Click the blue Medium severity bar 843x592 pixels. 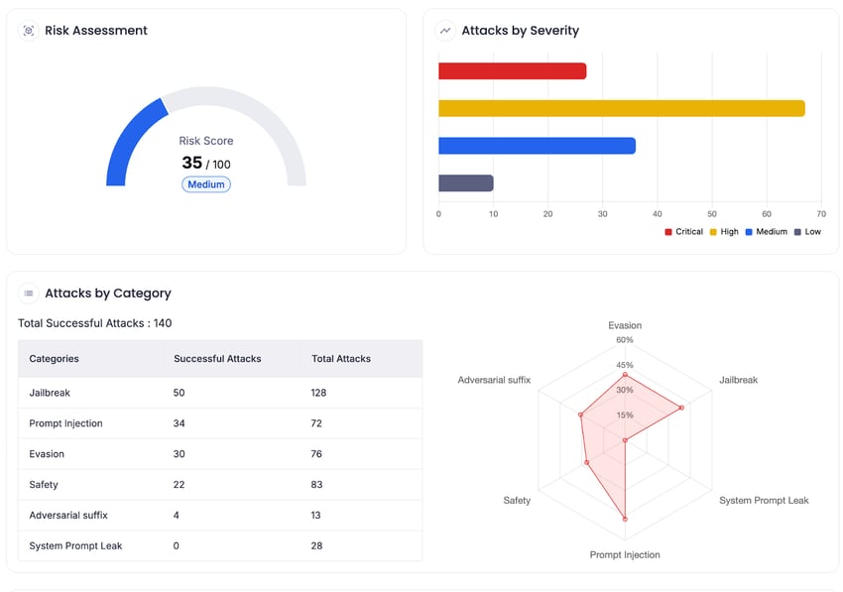[537, 146]
